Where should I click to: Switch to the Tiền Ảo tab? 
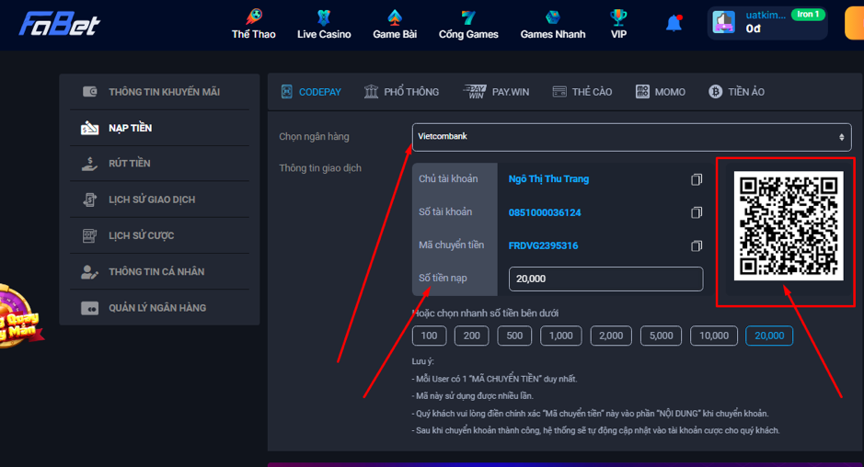(x=736, y=92)
